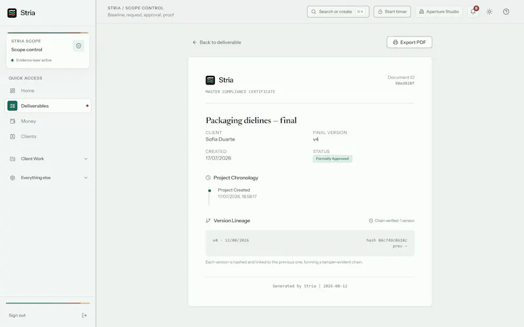Click the Deliverables checklist icon
524x327 pixels.
[12, 106]
